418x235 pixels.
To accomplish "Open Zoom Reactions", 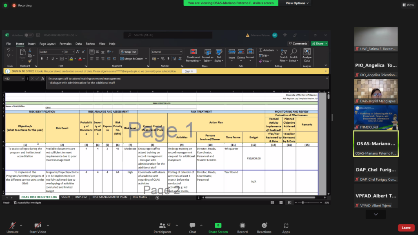I will [x=264, y=228].
